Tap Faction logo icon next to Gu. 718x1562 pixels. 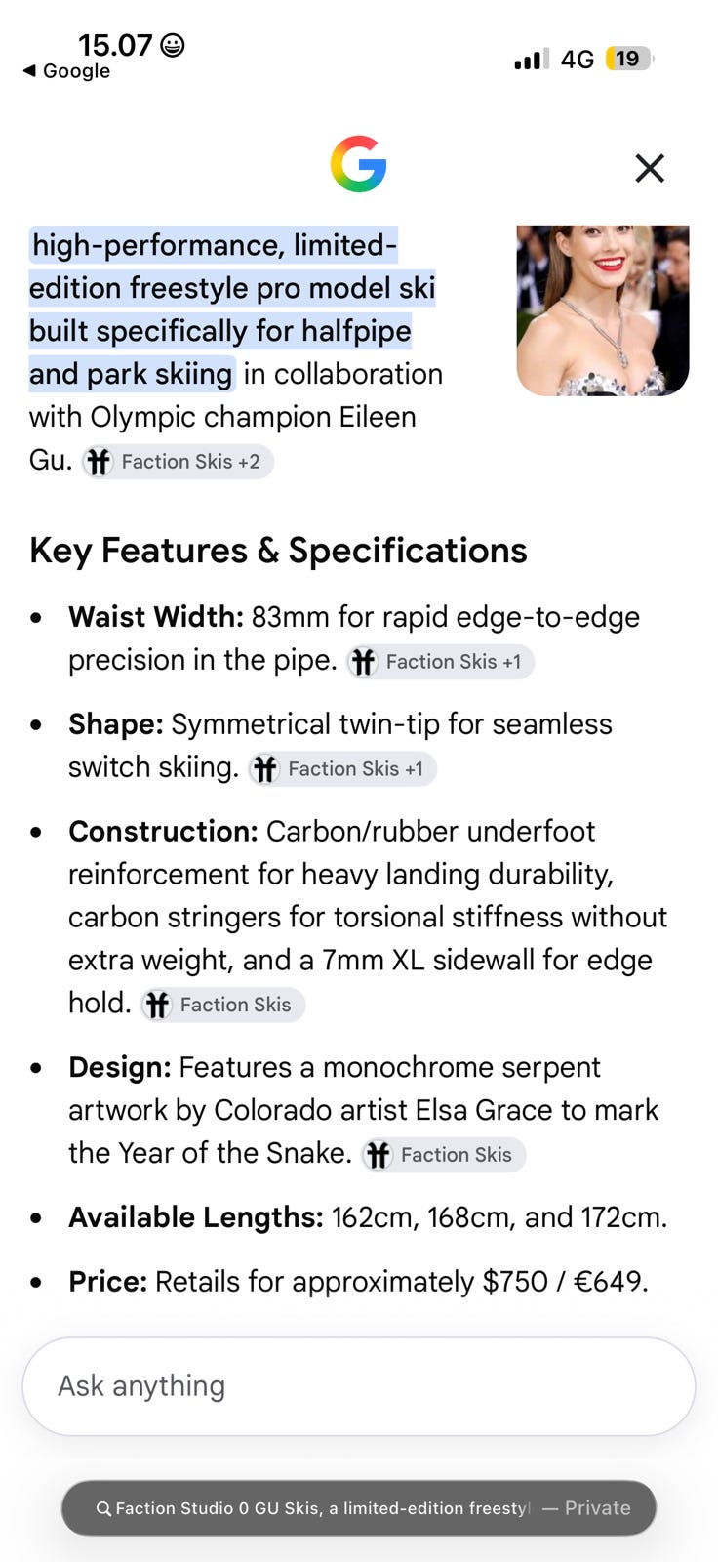pos(98,462)
